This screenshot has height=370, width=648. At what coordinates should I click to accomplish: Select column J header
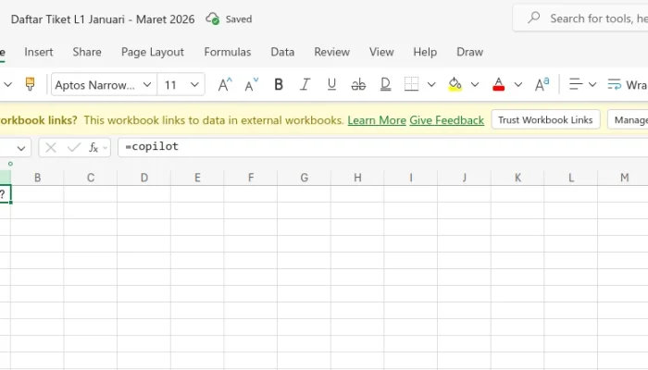pyautogui.click(x=464, y=178)
